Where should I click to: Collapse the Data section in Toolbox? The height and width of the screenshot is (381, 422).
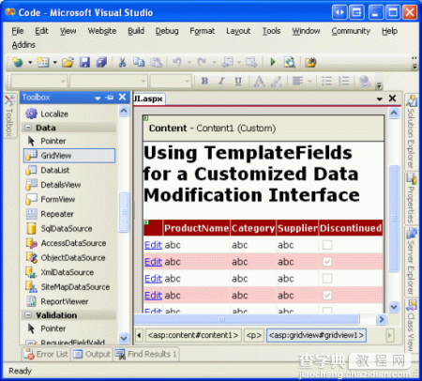click(x=28, y=128)
